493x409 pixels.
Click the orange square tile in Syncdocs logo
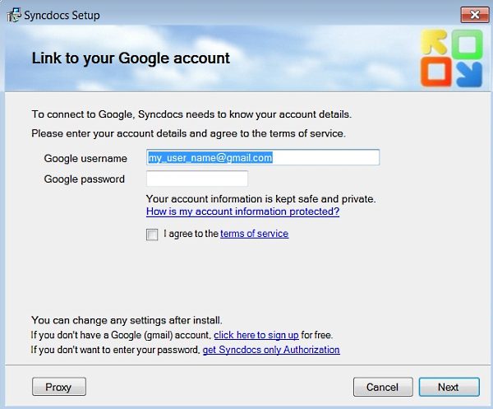[x=433, y=73]
